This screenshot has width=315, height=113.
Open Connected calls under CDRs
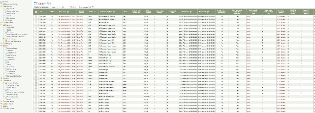click(12, 48)
